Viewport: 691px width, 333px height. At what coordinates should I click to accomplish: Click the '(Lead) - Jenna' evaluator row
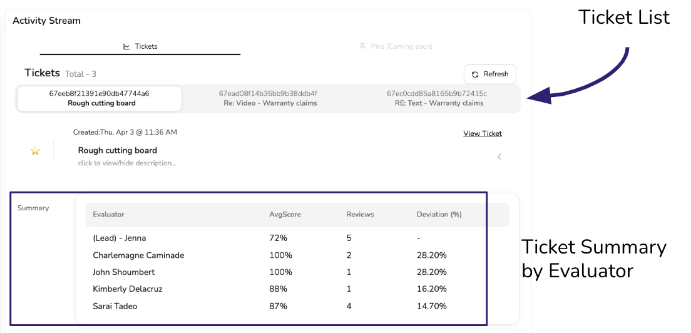[119, 238]
